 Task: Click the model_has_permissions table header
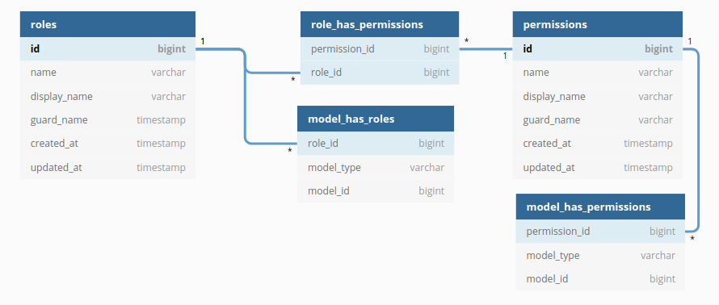pyautogui.click(x=600, y=207)
